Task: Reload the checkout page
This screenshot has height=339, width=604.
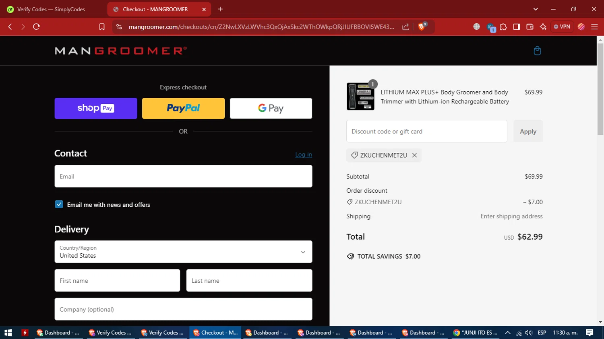Action: click(36, 27)
